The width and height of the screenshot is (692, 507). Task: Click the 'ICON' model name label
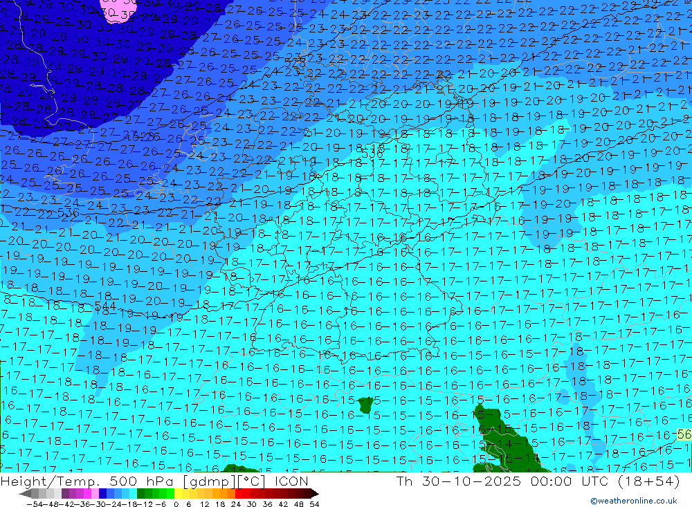click(x=291, y=481)
